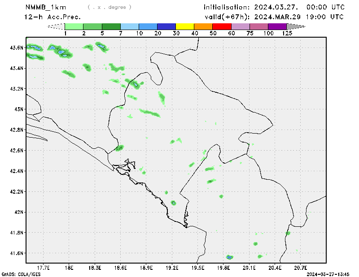Click the degree resolution text in parentheses
The height and width of the screenshot is (277, 359).
[109, 7]
